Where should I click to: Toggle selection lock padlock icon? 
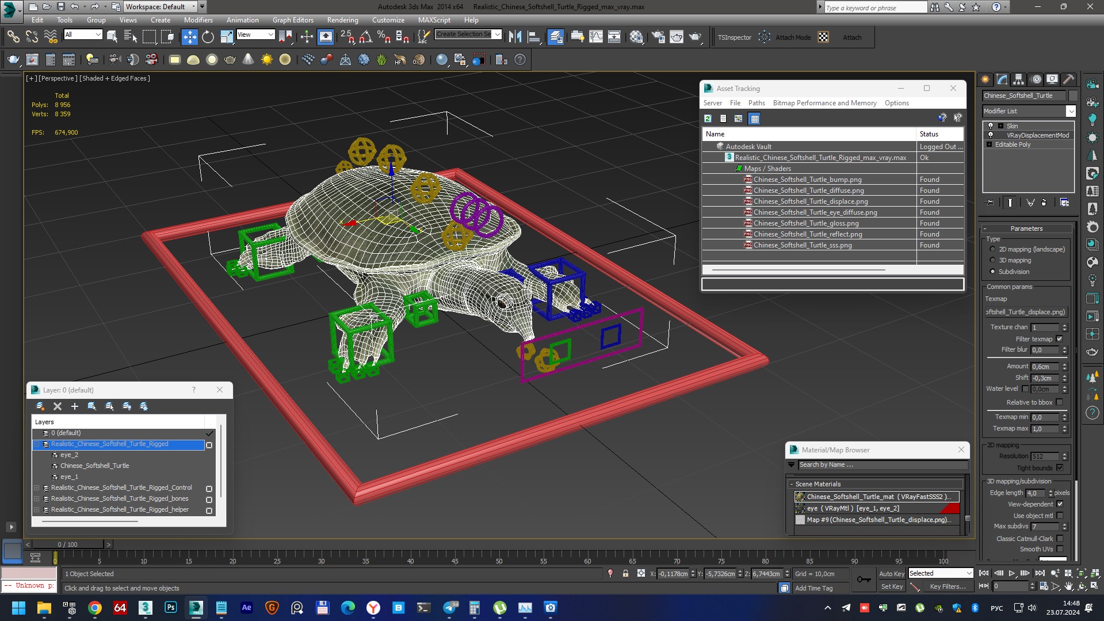625,574
